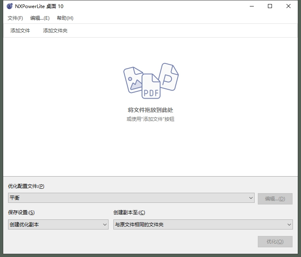
Task: Close the NXPowerLite window
Action: pos(288,6)
